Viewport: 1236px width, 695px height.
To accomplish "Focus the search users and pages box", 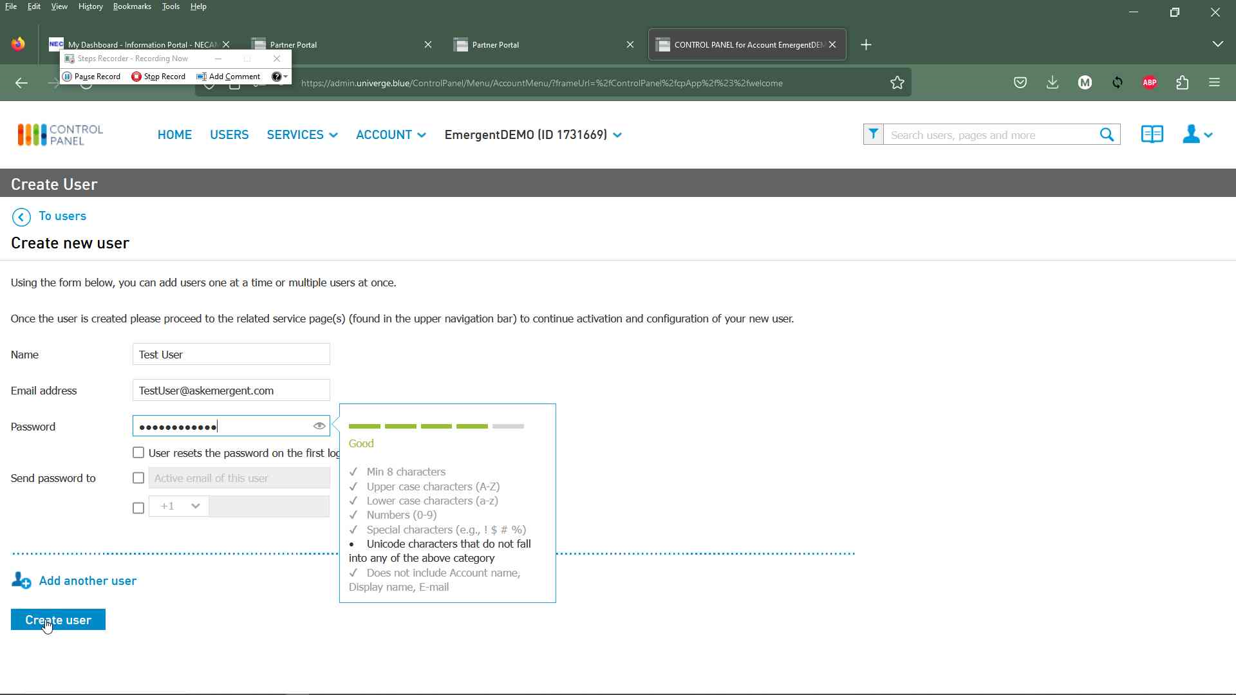I will (991, 134).
